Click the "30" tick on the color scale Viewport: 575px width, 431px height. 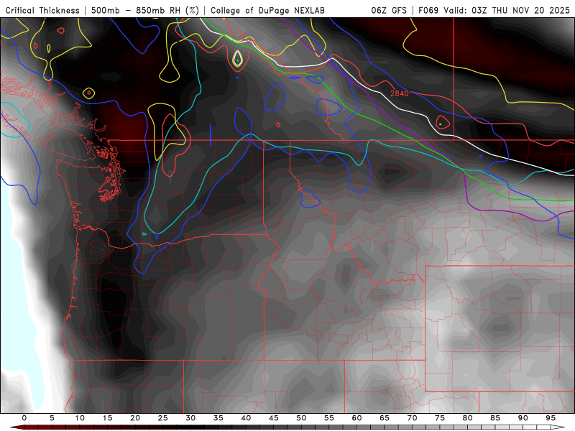[190, 418]
